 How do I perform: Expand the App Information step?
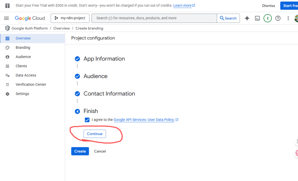[x=104, y=59]
